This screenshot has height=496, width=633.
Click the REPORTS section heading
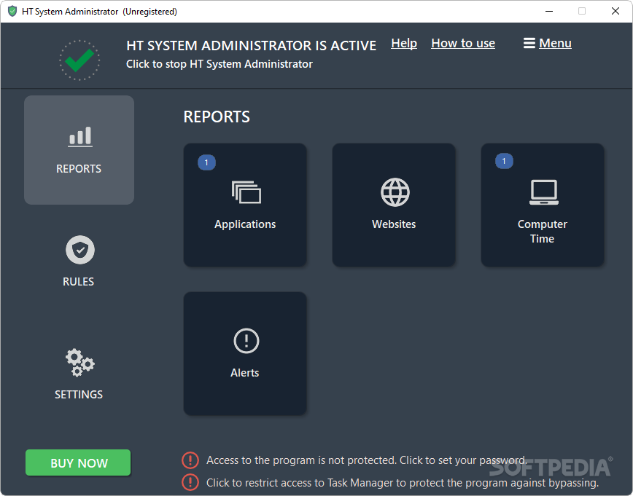click(x=217, y=117)
